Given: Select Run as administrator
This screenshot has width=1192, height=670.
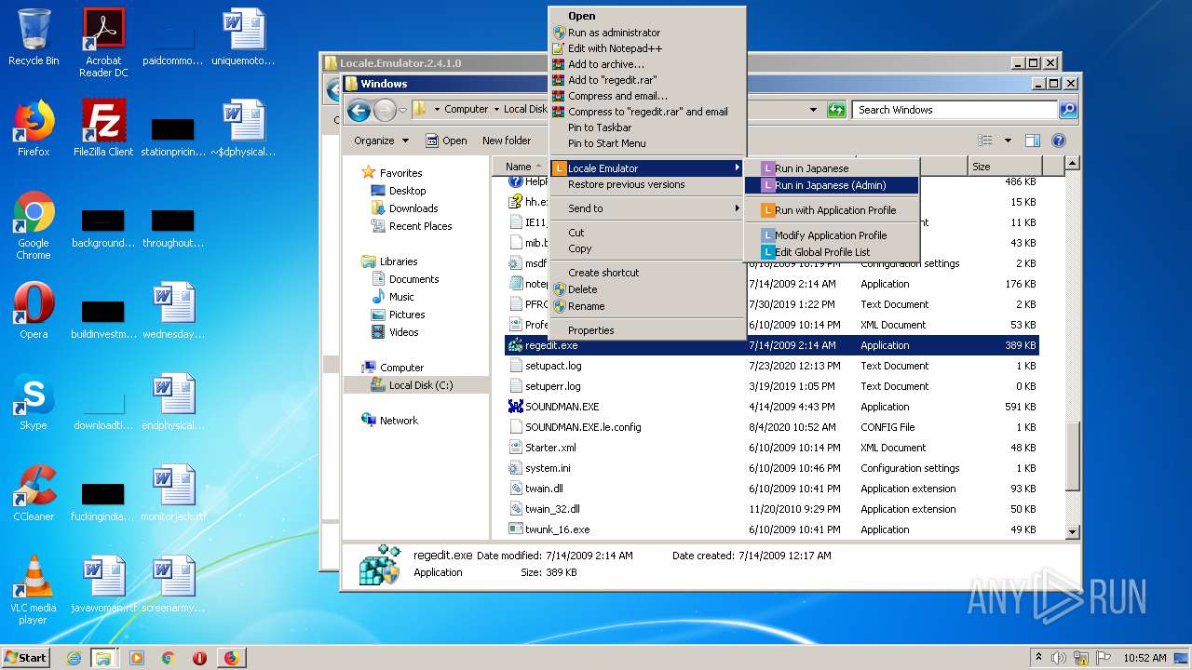Looking at the screenshot, I should coord(647,33).
